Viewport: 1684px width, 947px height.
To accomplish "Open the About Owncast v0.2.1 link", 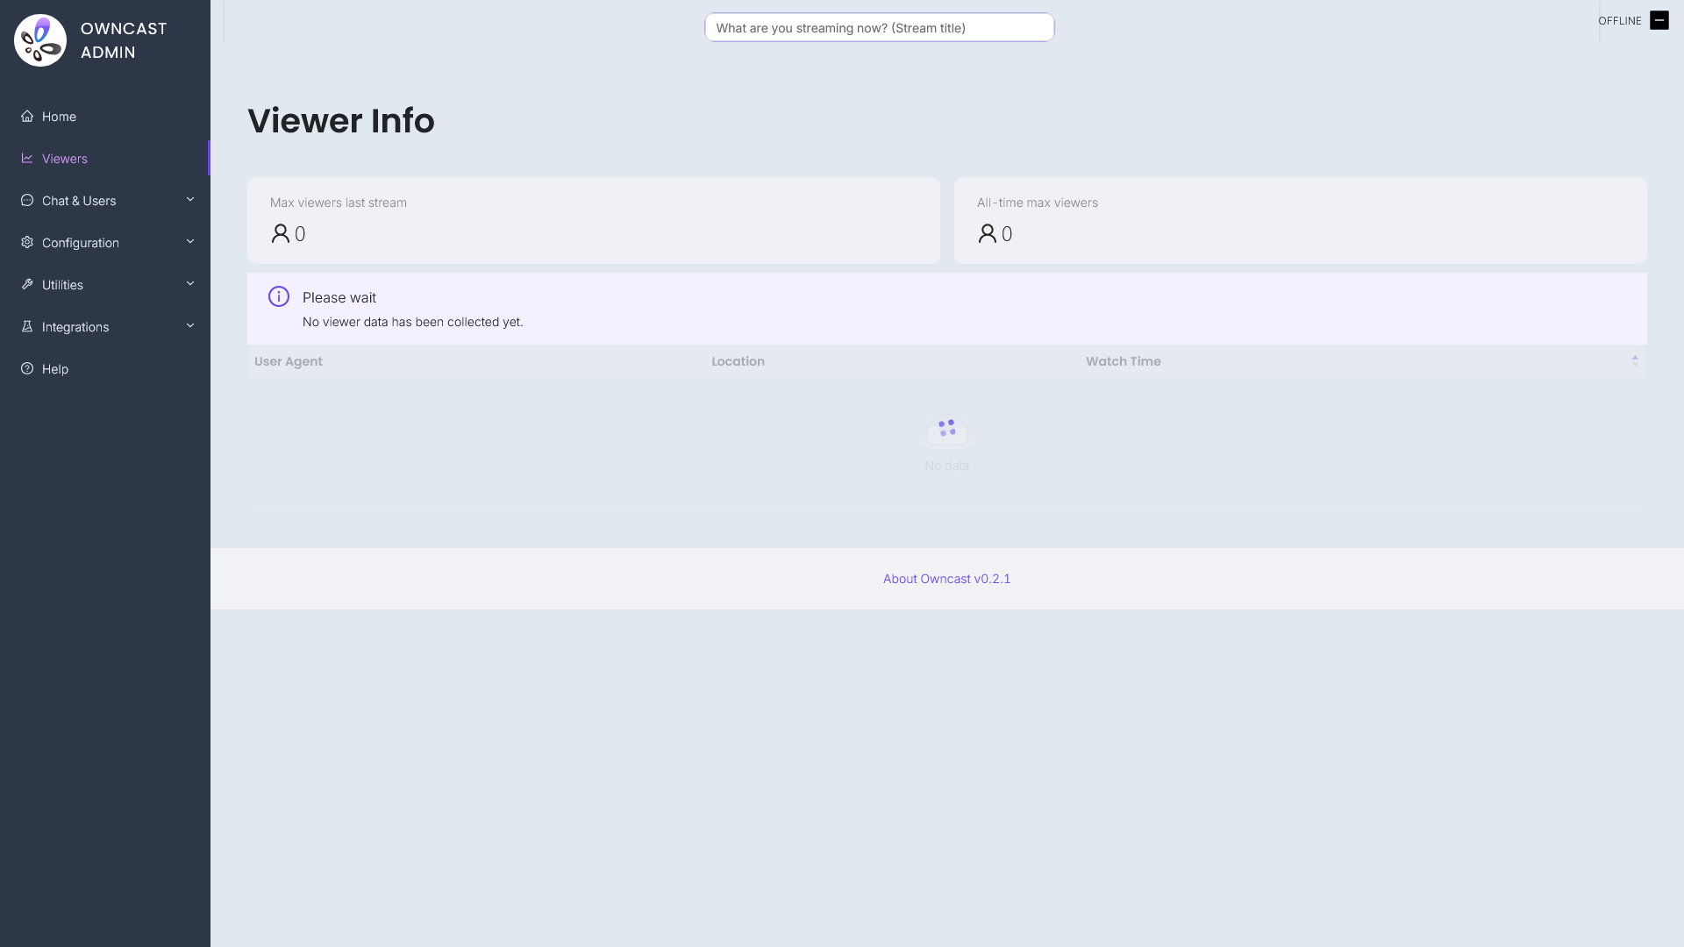I will pyautogui.click(x=946, y=579).
